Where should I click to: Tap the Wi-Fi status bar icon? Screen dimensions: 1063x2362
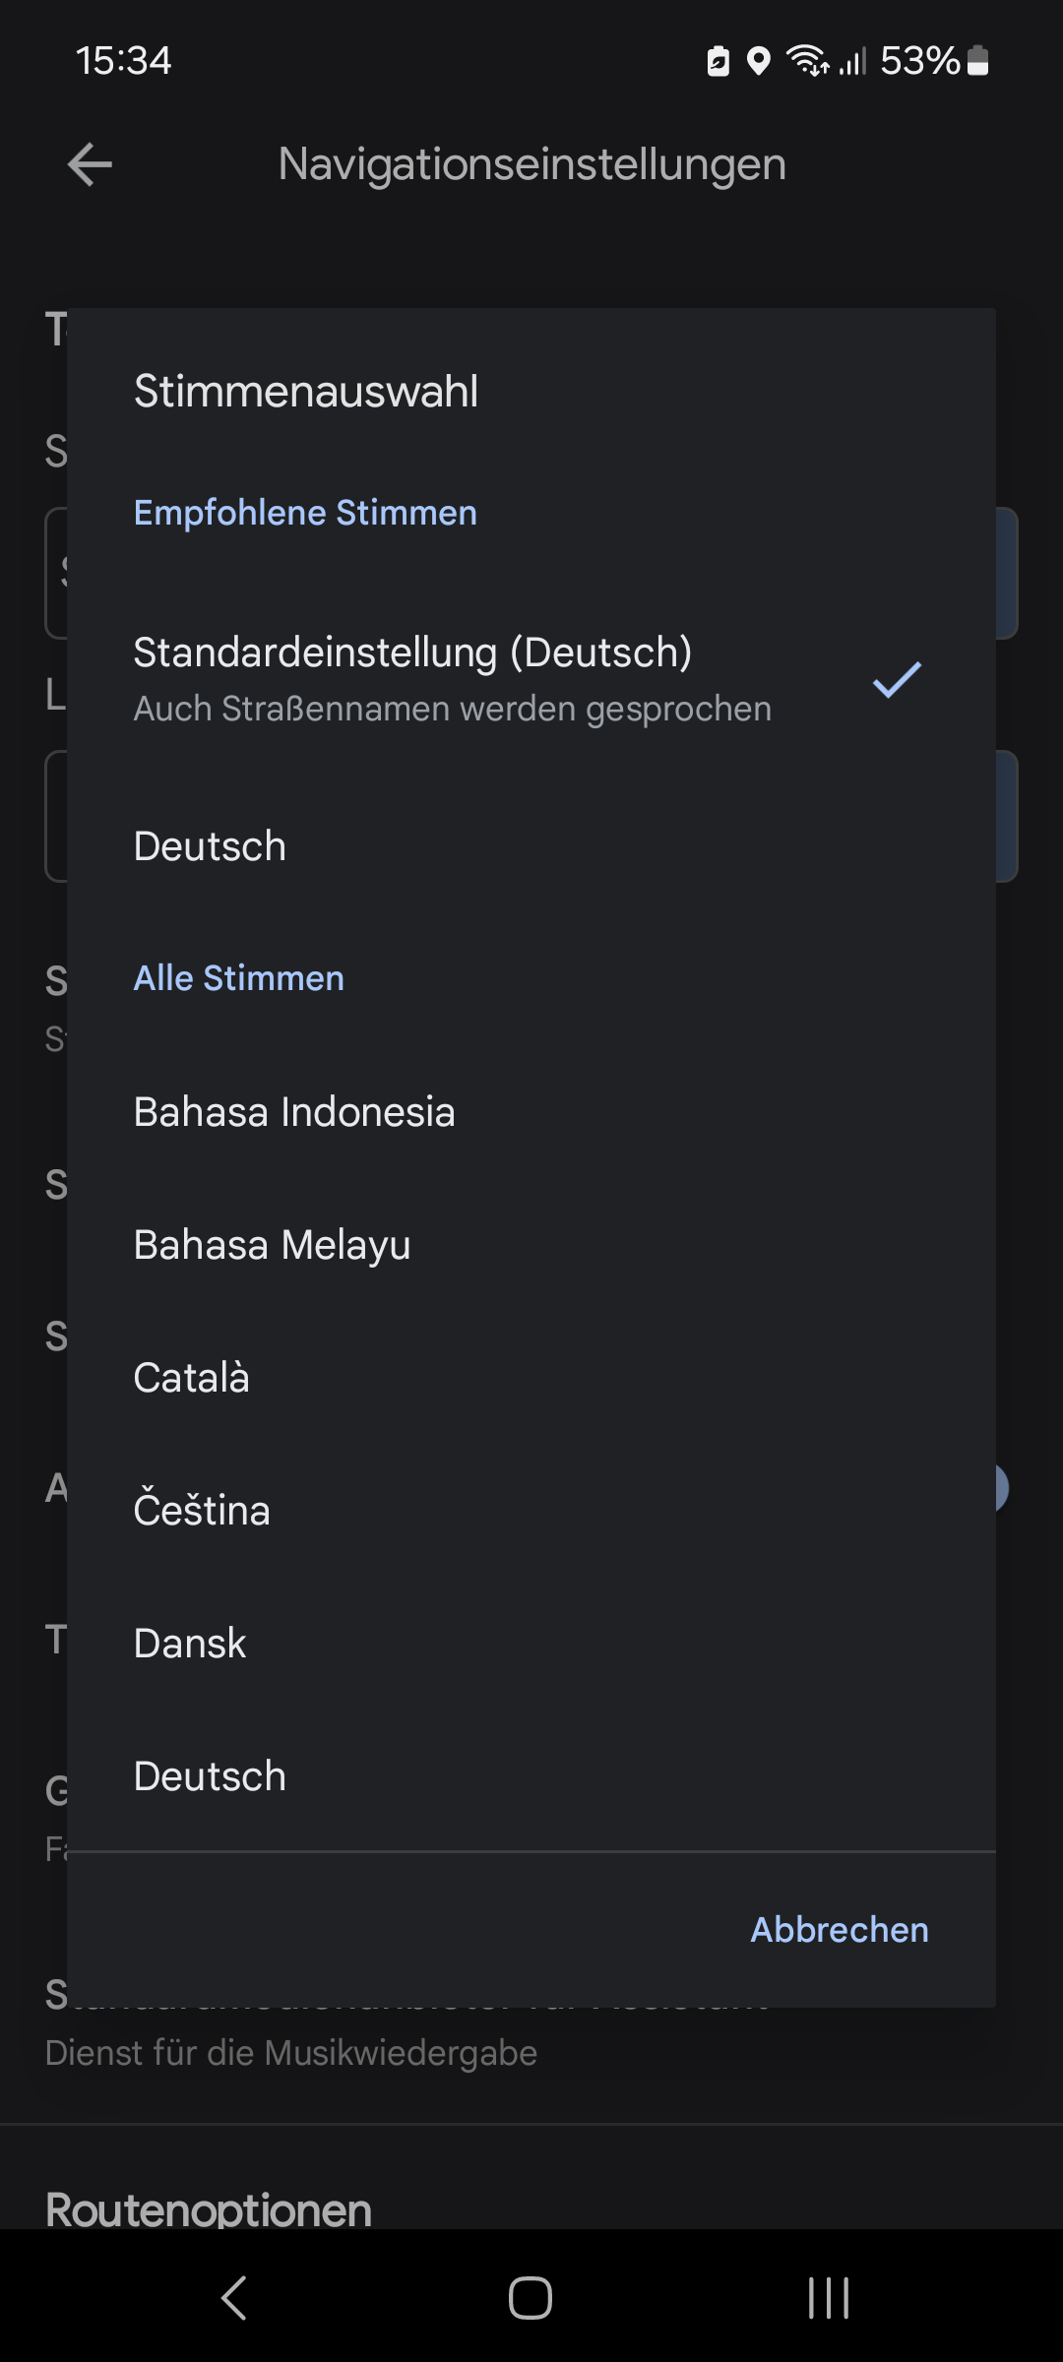pyautogui.click(x=808, y=62)
